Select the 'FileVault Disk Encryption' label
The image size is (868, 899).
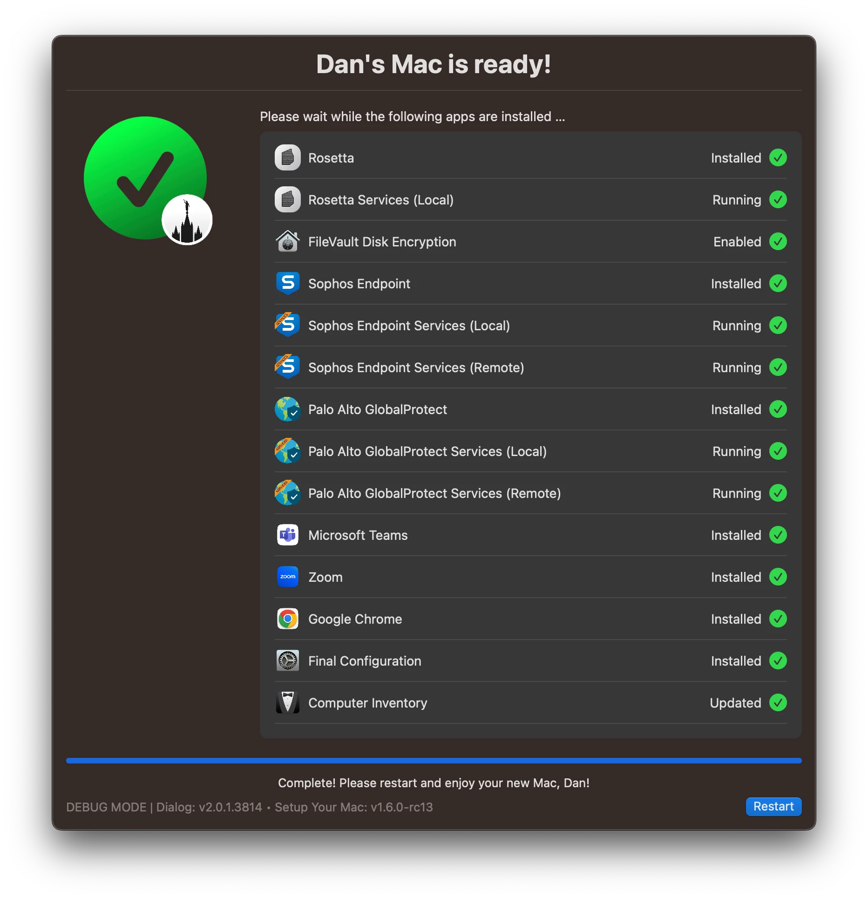pos(382,242)
